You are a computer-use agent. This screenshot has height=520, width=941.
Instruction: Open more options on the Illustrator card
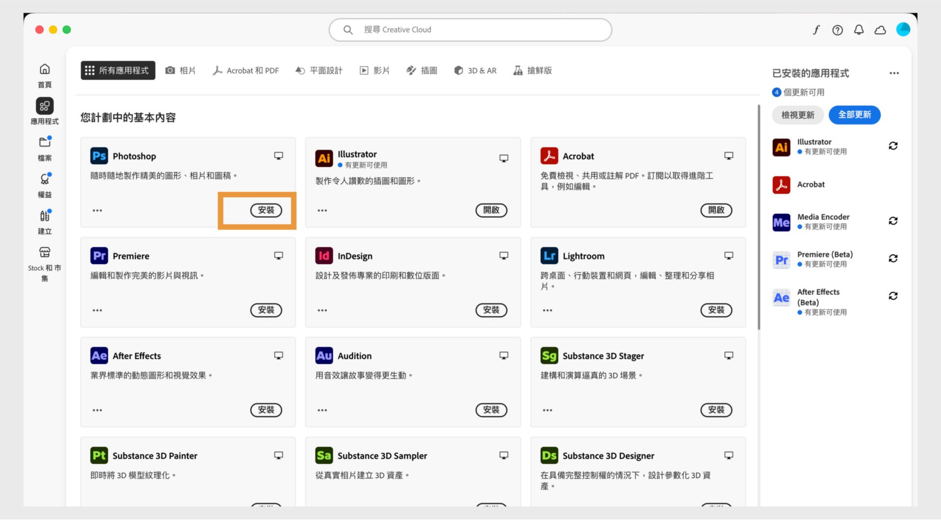322,211
